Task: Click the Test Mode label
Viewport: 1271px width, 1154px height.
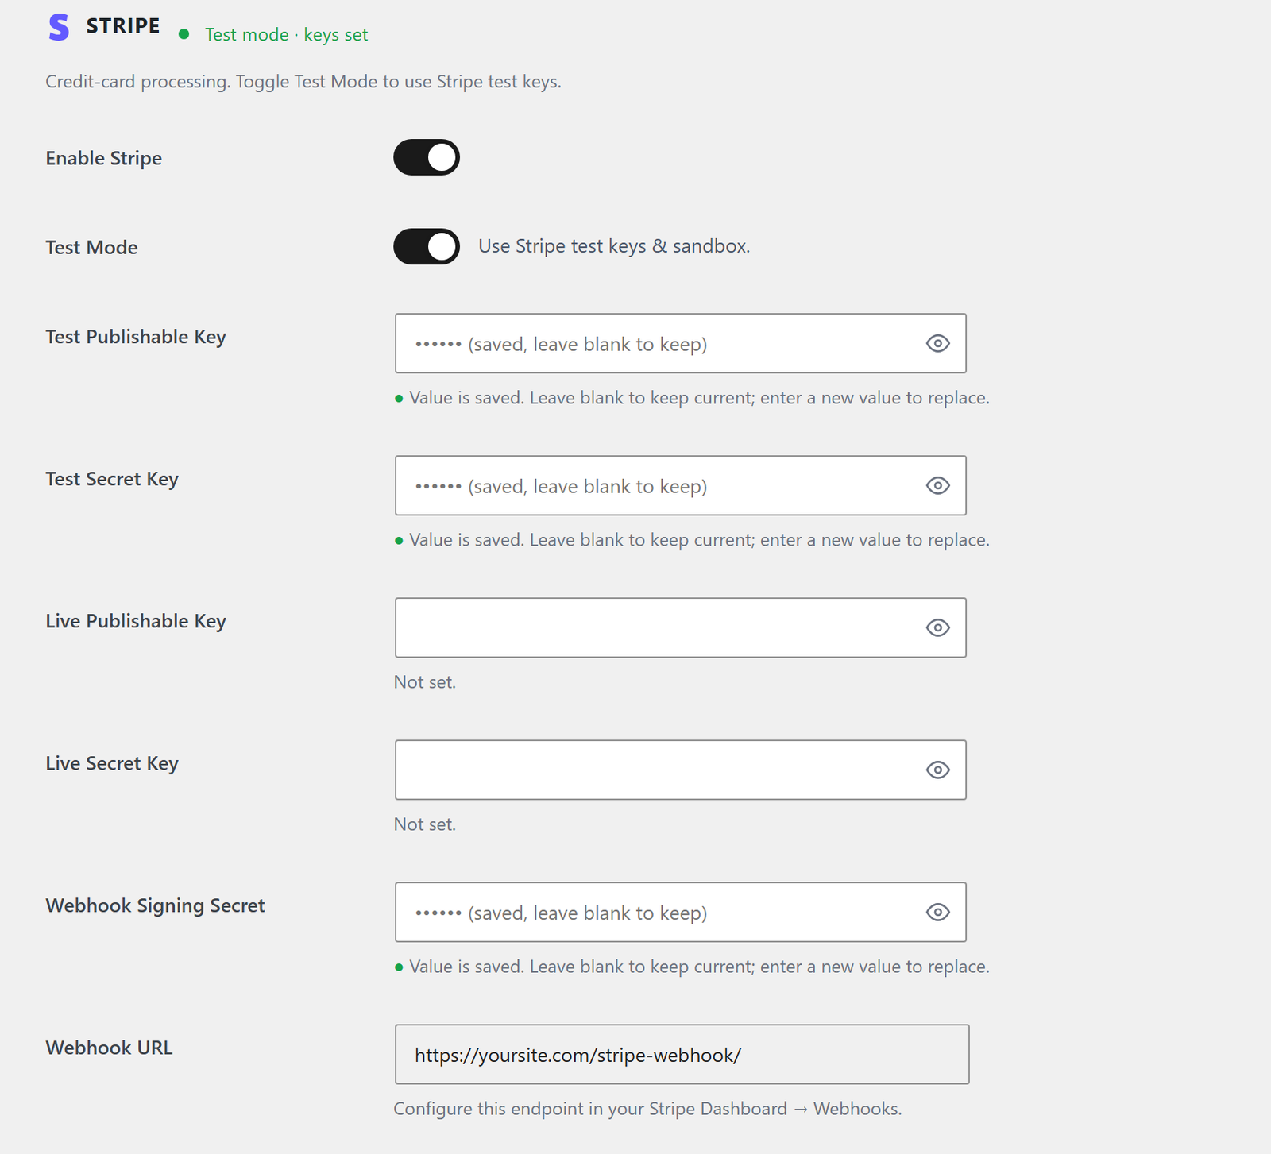Action: [x=91, y=247]
